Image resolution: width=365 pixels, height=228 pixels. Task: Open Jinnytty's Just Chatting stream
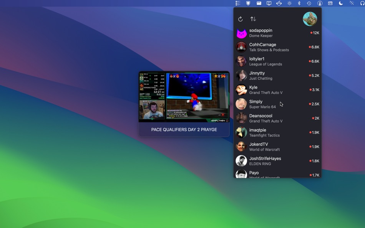coord(269,75)
